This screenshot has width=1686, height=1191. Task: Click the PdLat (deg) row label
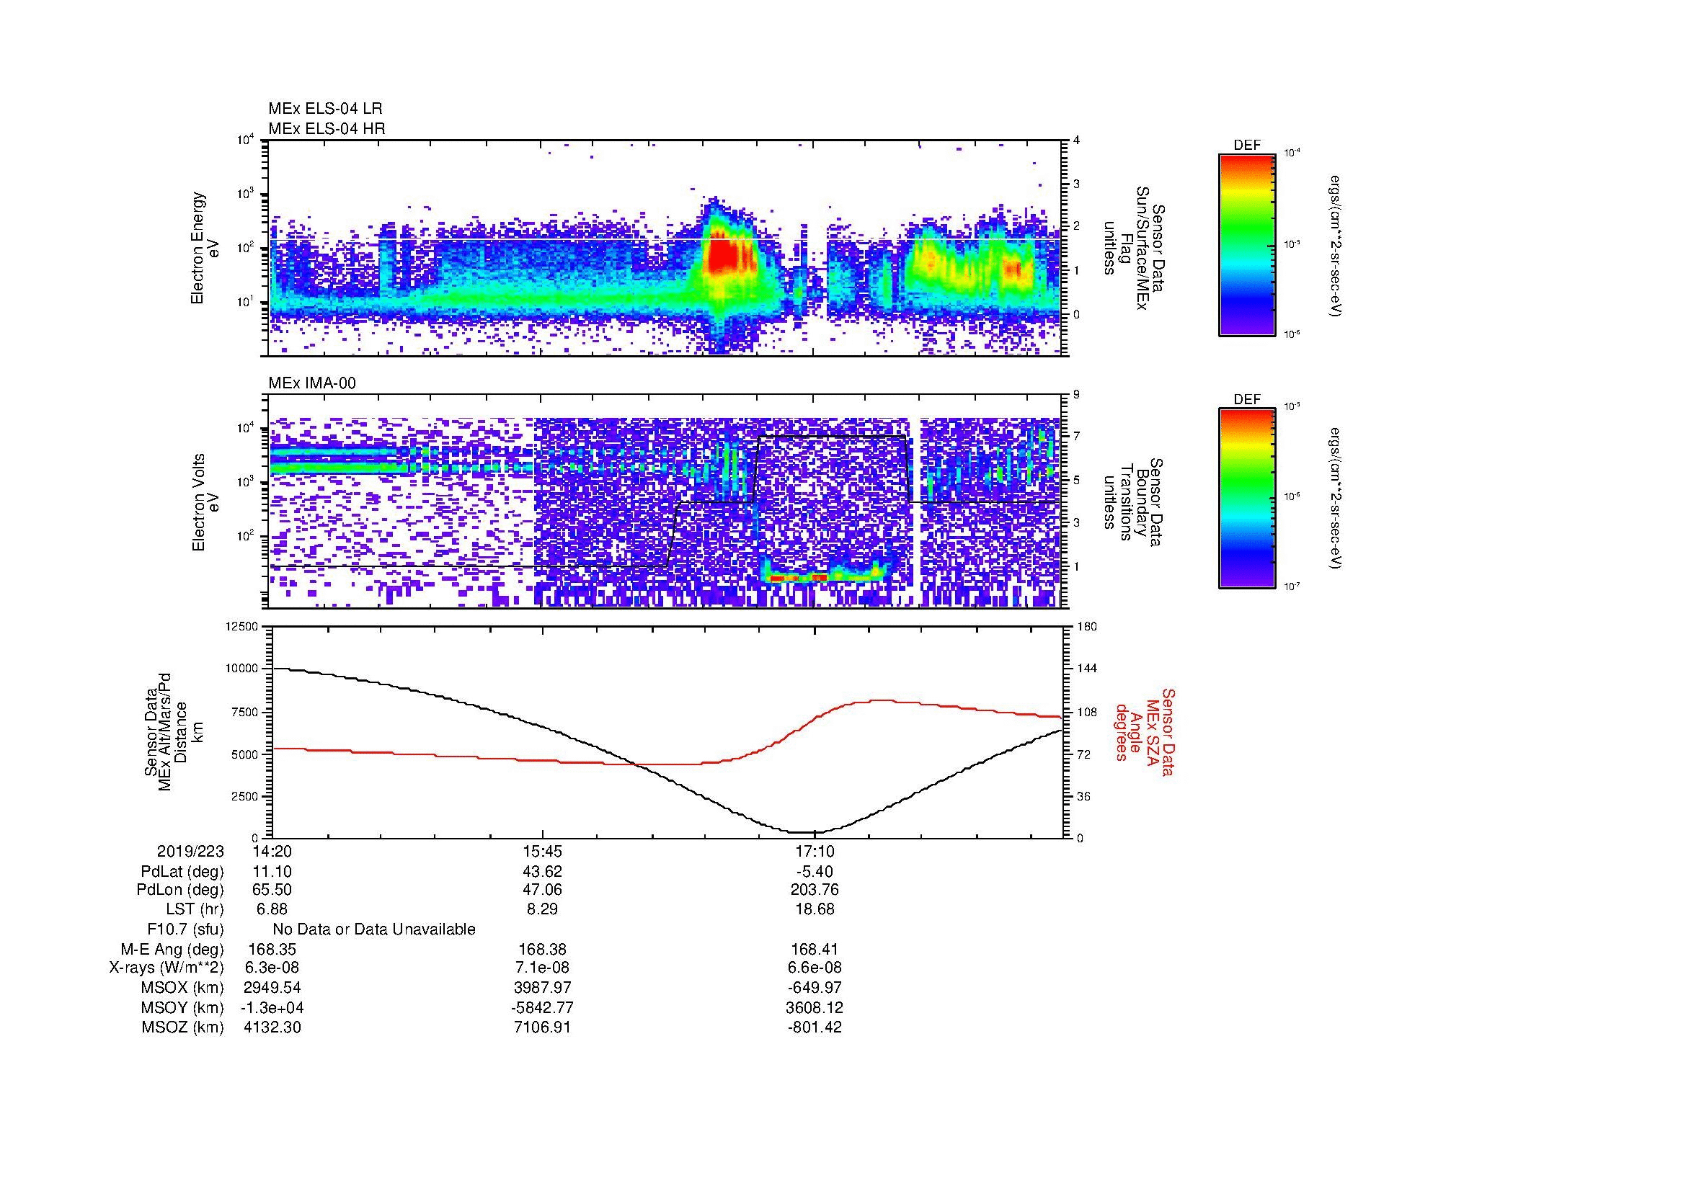182,872
